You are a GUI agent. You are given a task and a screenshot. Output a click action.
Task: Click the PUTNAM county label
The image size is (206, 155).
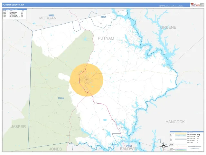coord(106,38)
